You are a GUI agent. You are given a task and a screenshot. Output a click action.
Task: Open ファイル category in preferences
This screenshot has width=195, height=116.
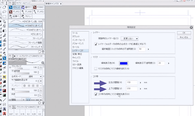click(x=75, y=61)
